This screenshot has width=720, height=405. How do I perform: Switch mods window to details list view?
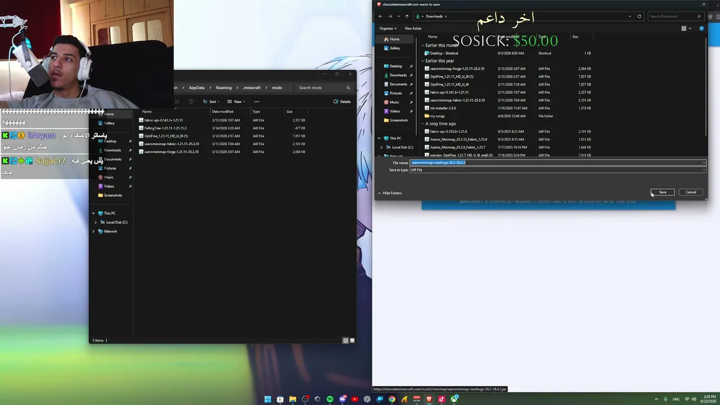coord(345,340)
